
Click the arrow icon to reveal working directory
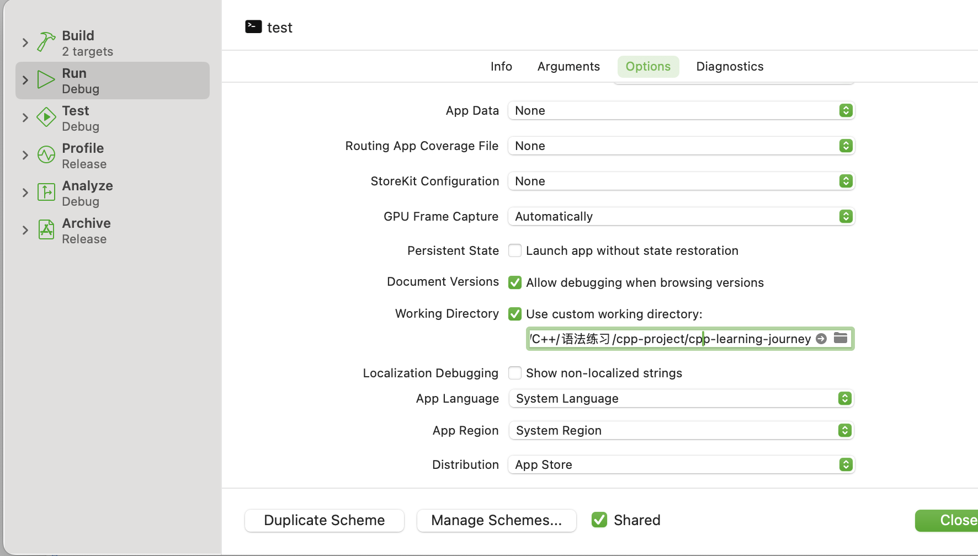click(x=821, y=339)
